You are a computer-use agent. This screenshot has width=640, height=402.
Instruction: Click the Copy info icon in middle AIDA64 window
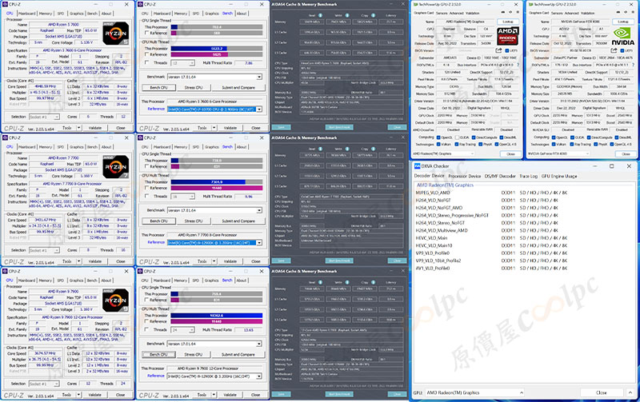coord(373,149)
